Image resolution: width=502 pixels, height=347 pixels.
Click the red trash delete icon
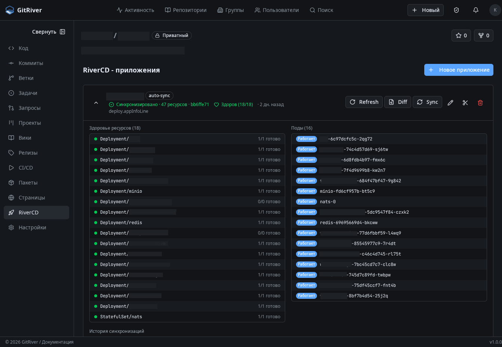pyautogui.click(x=480, y=102)
